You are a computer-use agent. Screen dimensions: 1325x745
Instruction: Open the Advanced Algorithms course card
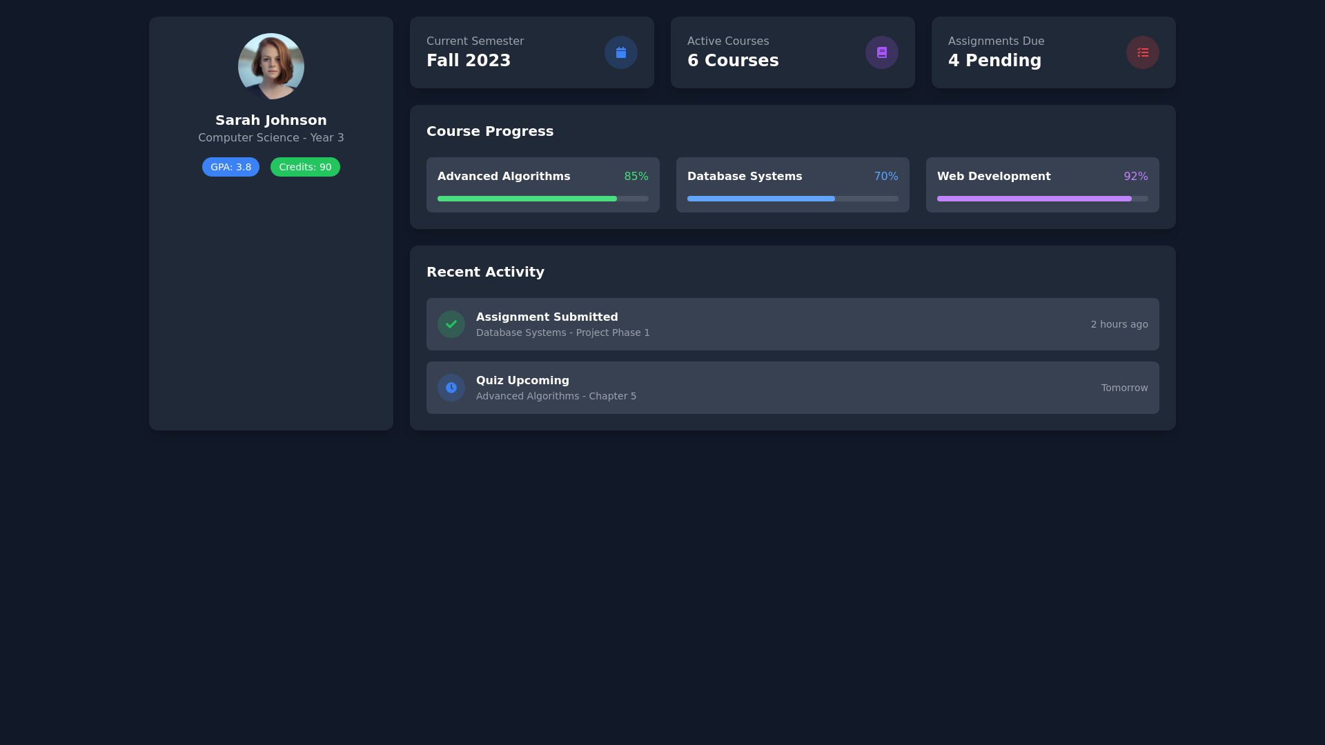(x=542, y=185)
